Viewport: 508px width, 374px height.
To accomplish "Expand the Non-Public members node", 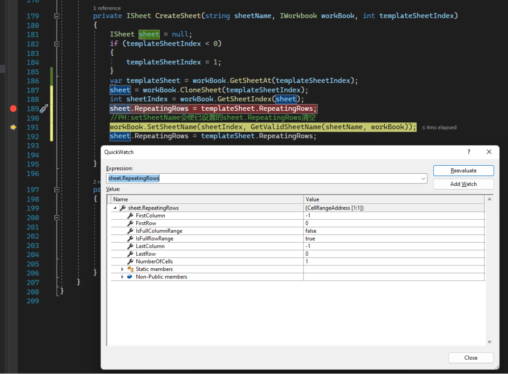I will point(122,277).
